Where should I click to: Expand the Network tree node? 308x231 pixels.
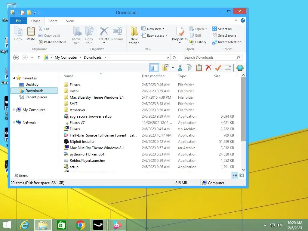click(x=14, y=122)
